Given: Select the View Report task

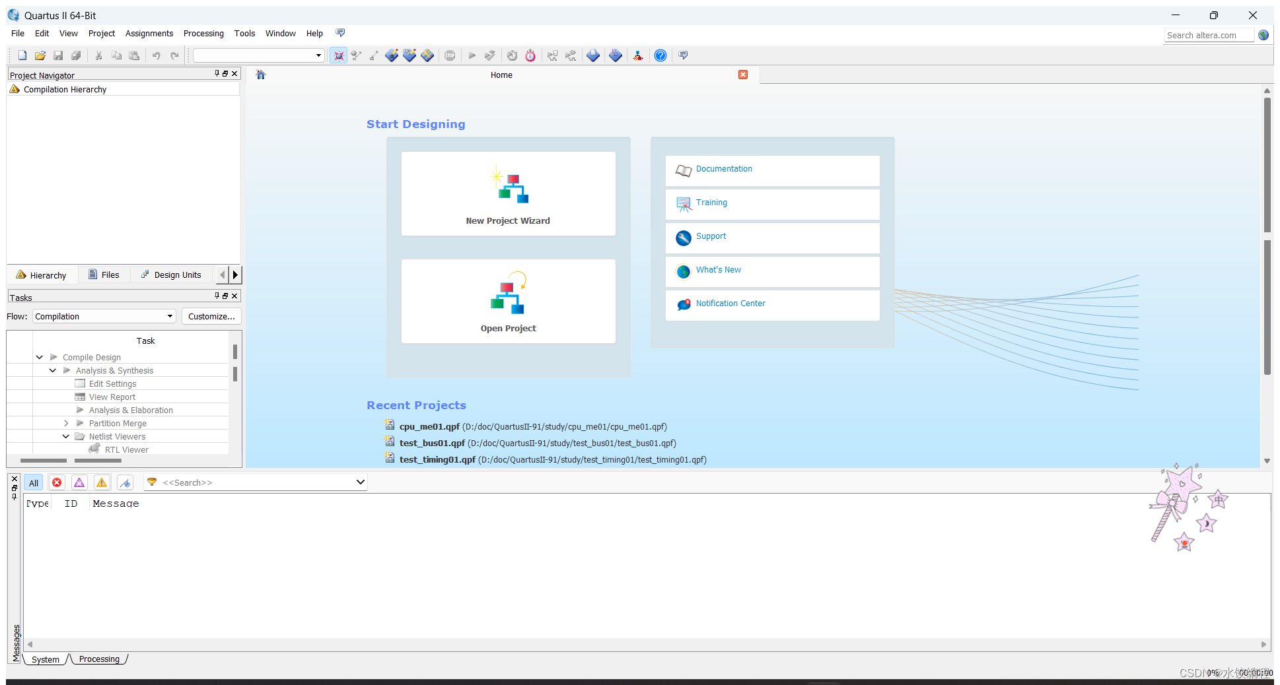Looking at the screenshot, I should tap(112, 397).
